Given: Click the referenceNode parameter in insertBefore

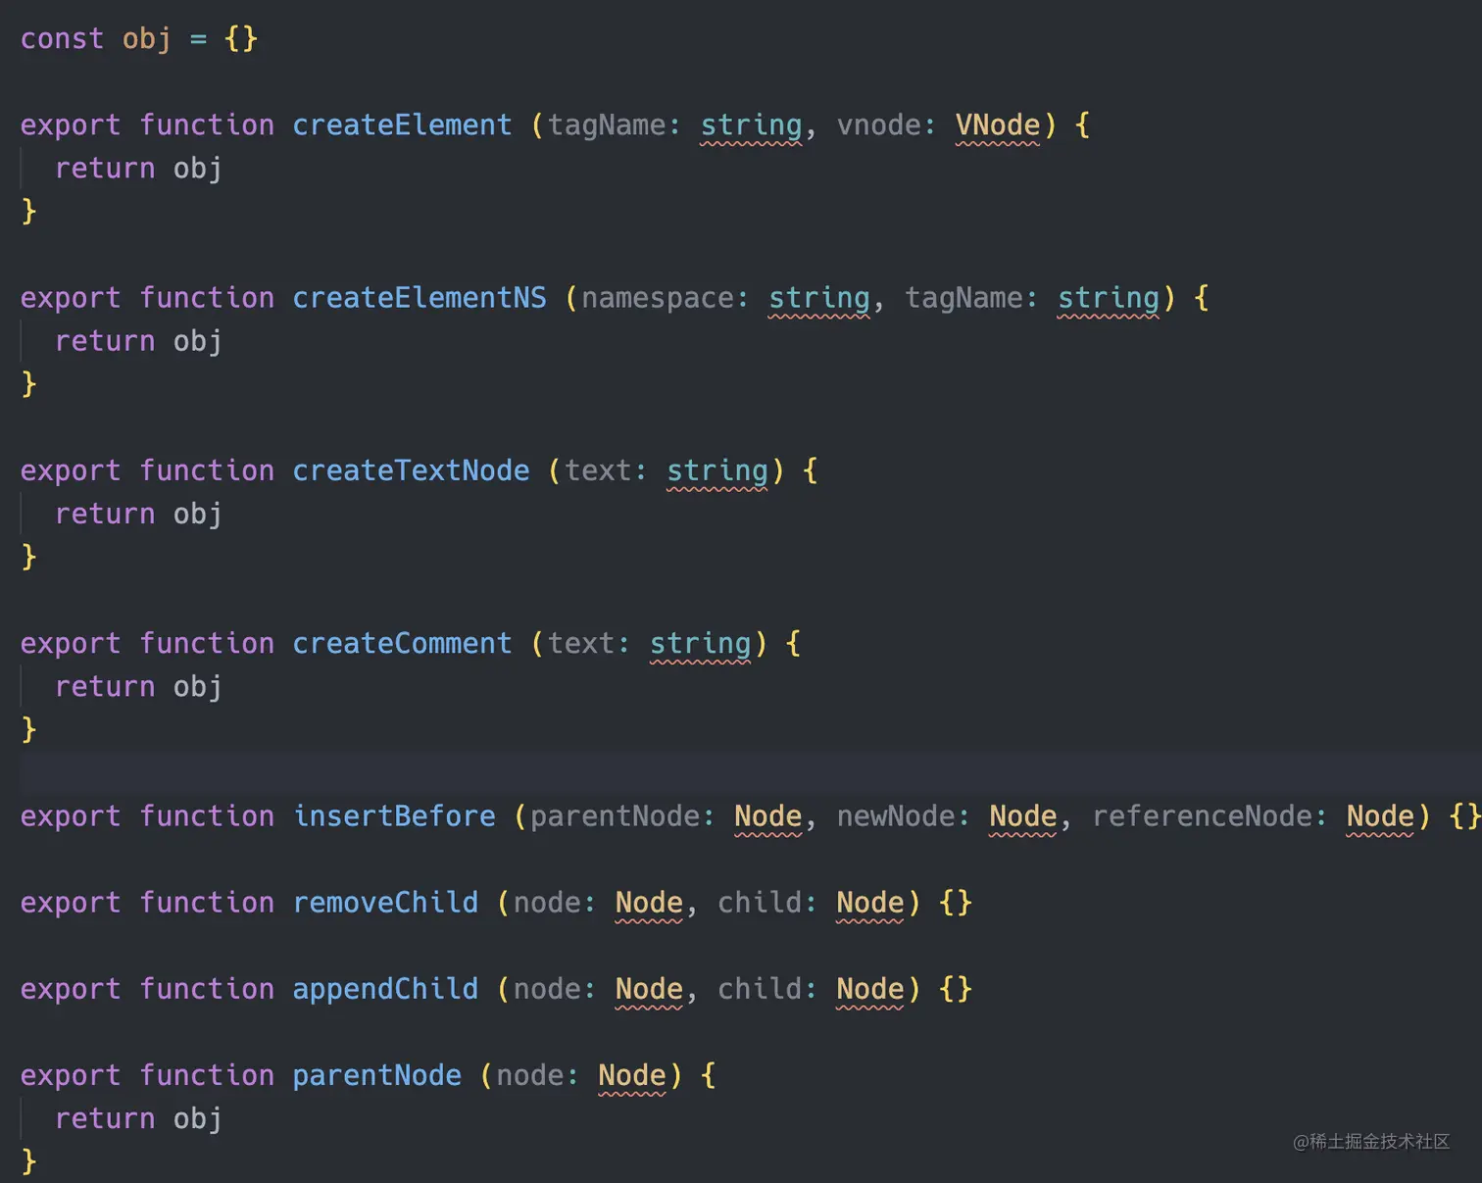Looking at the screenshot, I should (1202, 815).
